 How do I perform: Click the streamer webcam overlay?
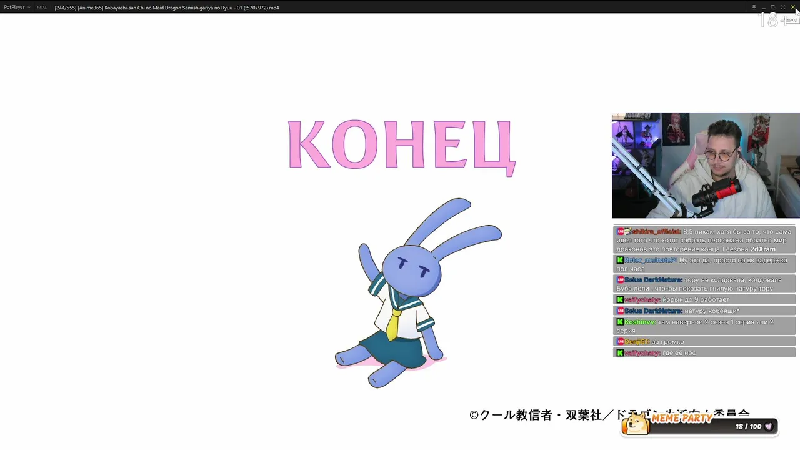(706, 166)
